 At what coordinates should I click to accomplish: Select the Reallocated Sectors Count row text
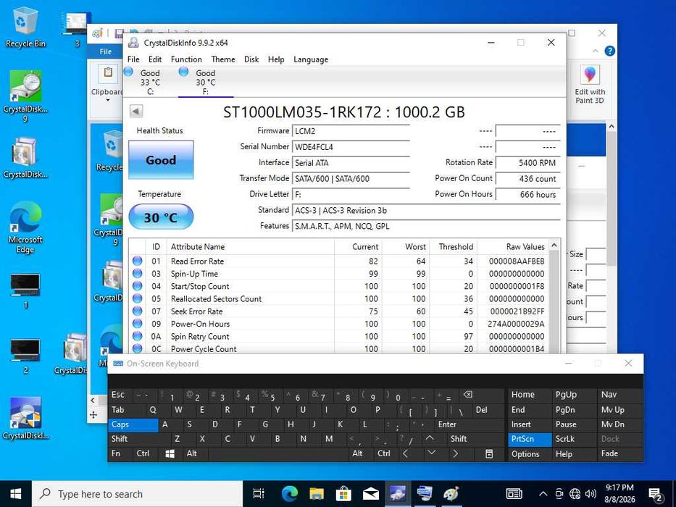tap(216, 298)
